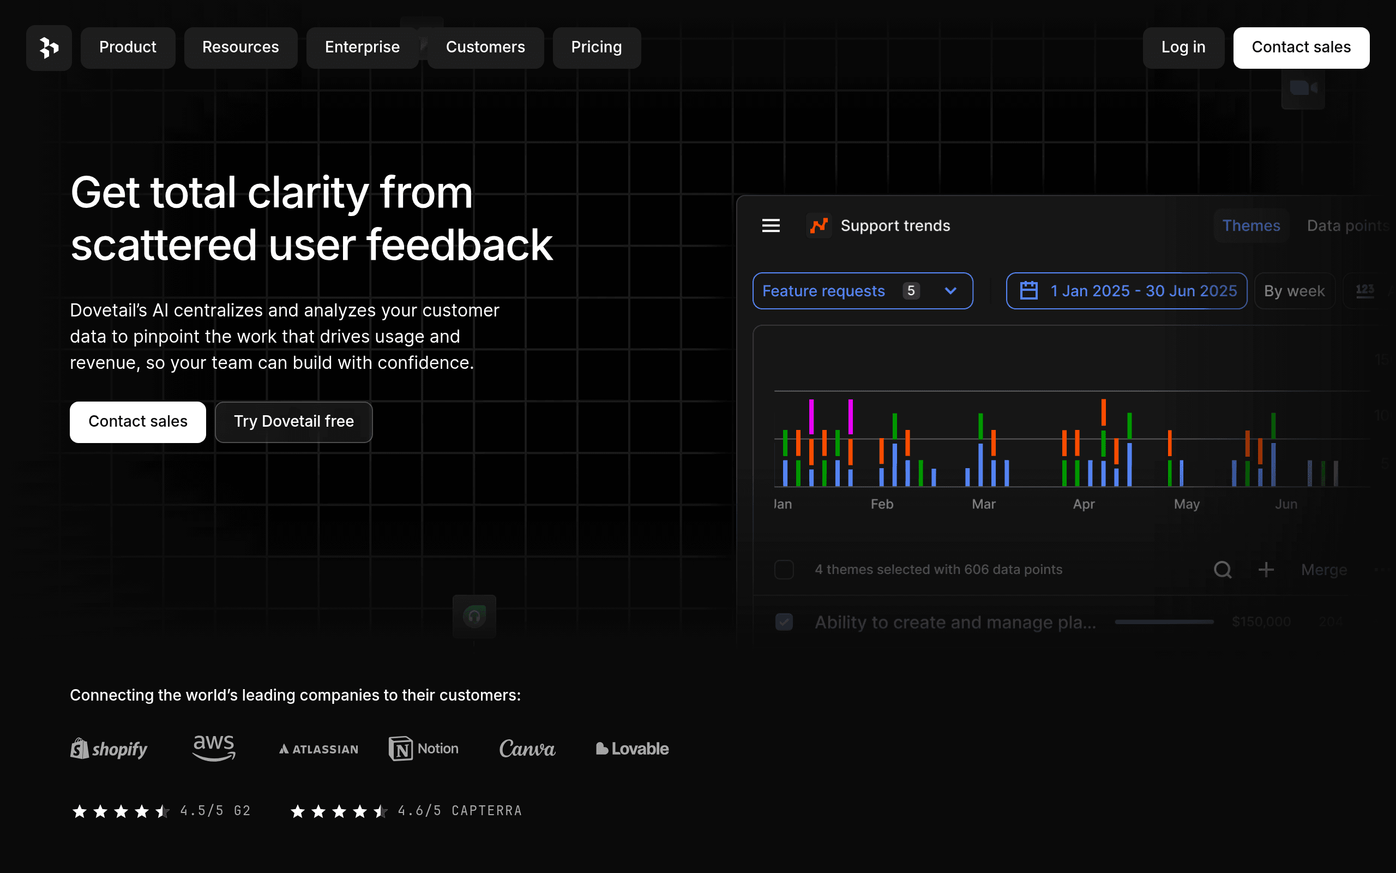Click the Support trends chart icon
The image size is (1396, 873).
tap(819, 226)
